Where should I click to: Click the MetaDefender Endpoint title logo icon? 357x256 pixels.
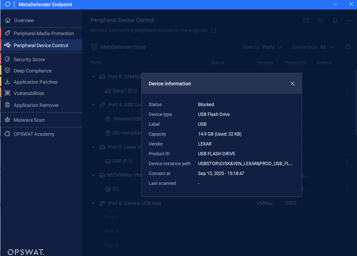point(8,4)
